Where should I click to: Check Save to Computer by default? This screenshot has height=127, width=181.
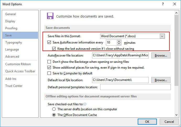49,73
